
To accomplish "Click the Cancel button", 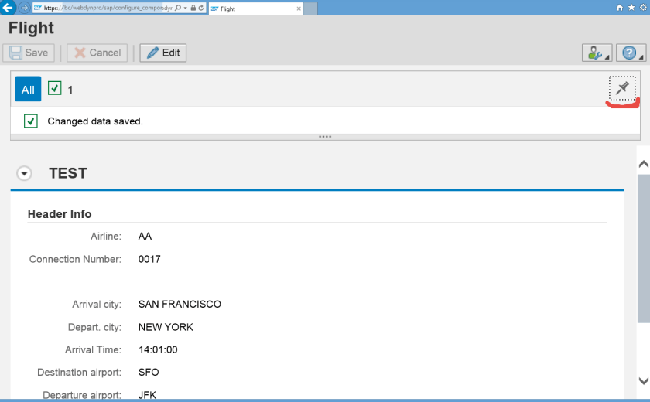I will 97,53.
